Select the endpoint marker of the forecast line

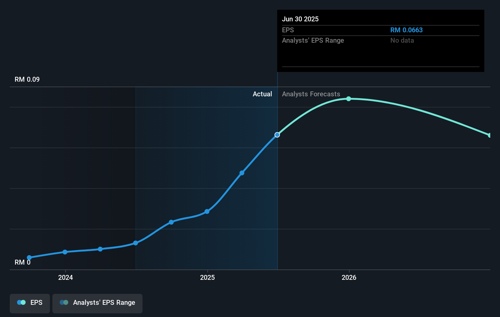490,135
